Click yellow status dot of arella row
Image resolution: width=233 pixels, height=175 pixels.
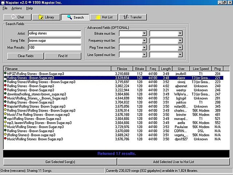click(x=5, y=122)
